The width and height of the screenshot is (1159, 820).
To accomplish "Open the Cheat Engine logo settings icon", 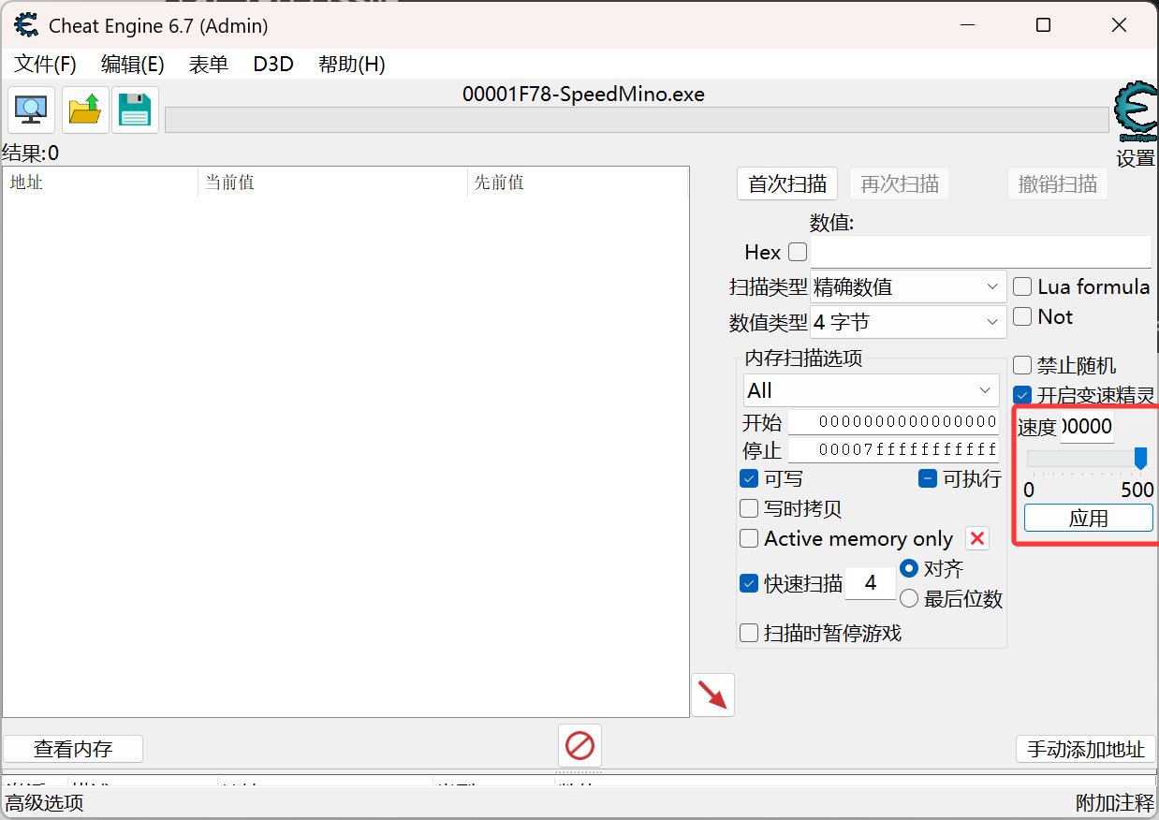I will pos(1135,112).
